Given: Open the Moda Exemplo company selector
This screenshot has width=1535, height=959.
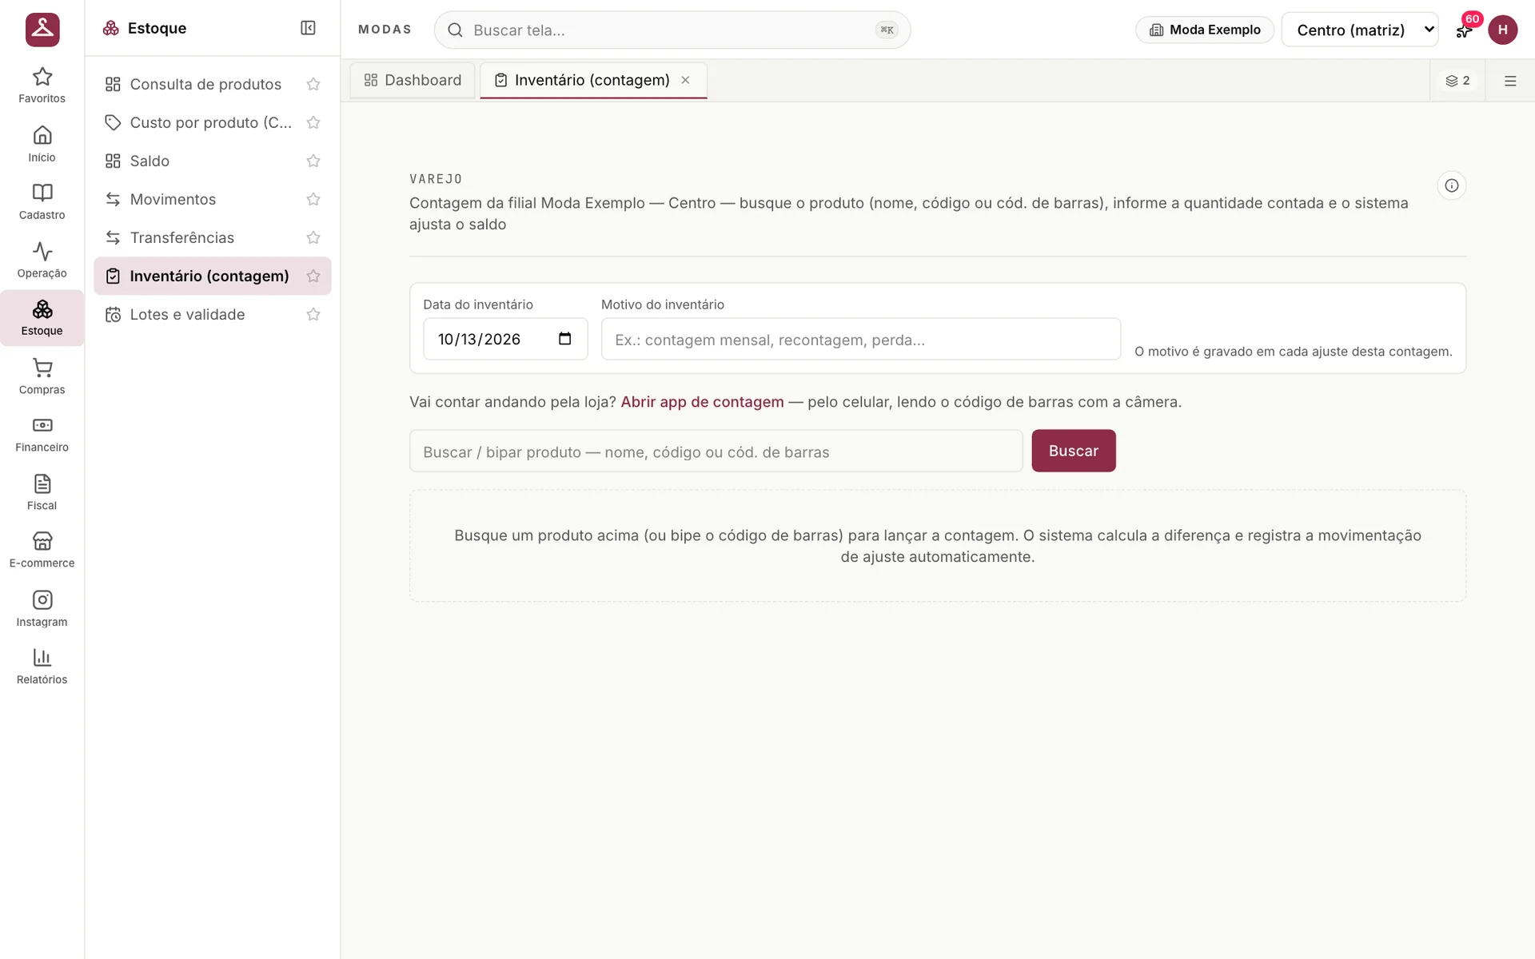Looking at the screenshot, I should [x=1205, y=30].
